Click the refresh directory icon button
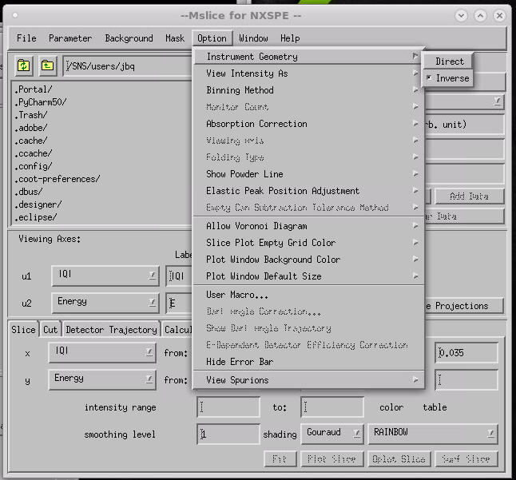This screenshot has width=516, height=480. tap(24, 66)
